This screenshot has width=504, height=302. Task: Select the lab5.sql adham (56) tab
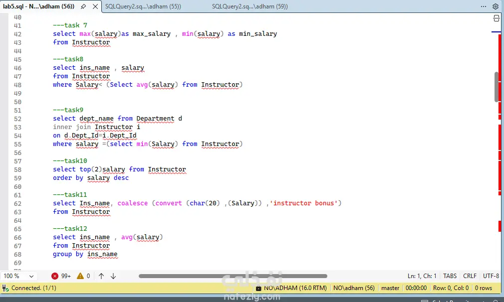38,6
